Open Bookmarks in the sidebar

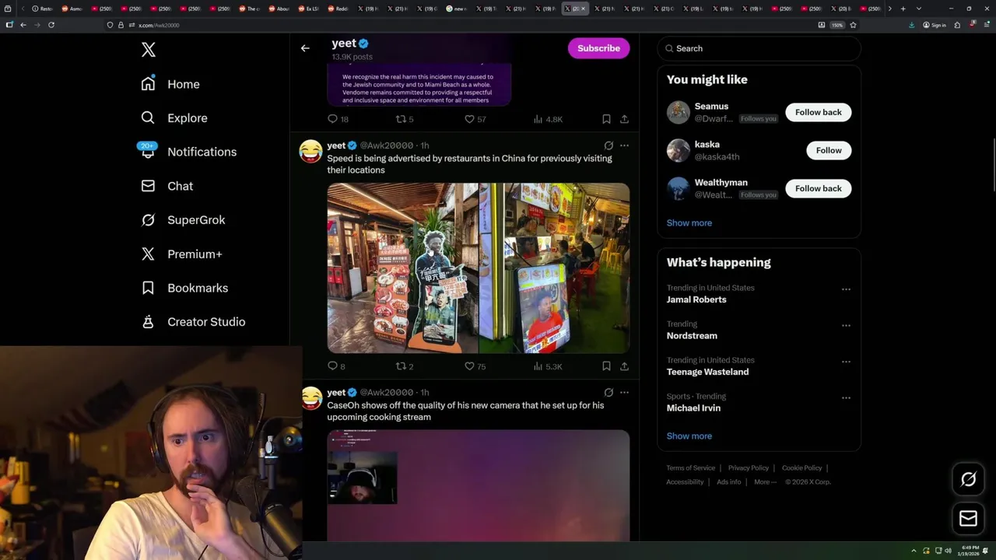tap(184, 288)
